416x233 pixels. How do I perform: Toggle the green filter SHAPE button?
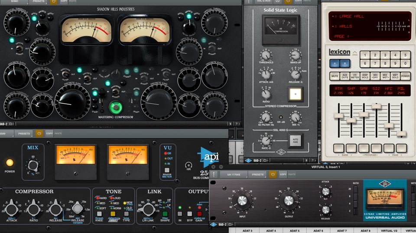165,214
